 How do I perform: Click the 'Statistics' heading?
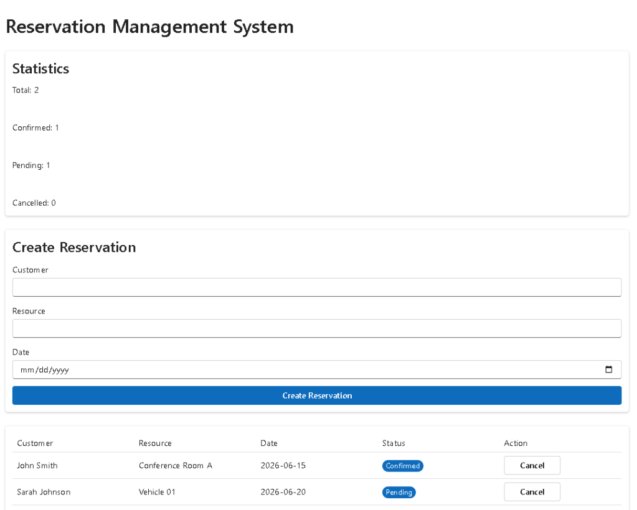pyautogui.click(x=40, y=68)
